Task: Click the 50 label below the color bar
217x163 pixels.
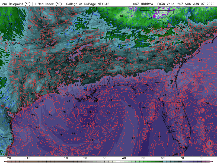Action: 143,158
